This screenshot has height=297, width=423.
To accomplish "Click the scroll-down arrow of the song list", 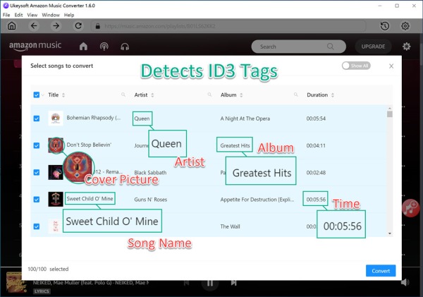I will 390,234.
